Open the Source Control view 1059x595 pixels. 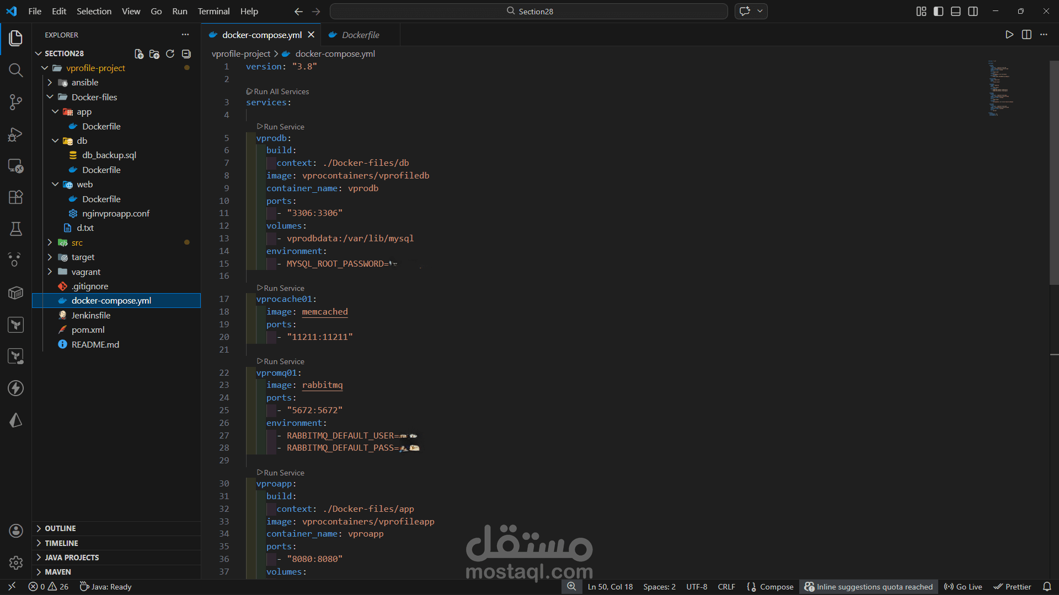coord(15,102)
